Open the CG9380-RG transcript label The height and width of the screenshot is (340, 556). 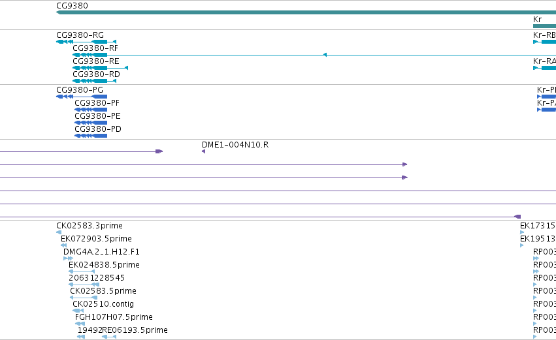click(x=80, y=35)
